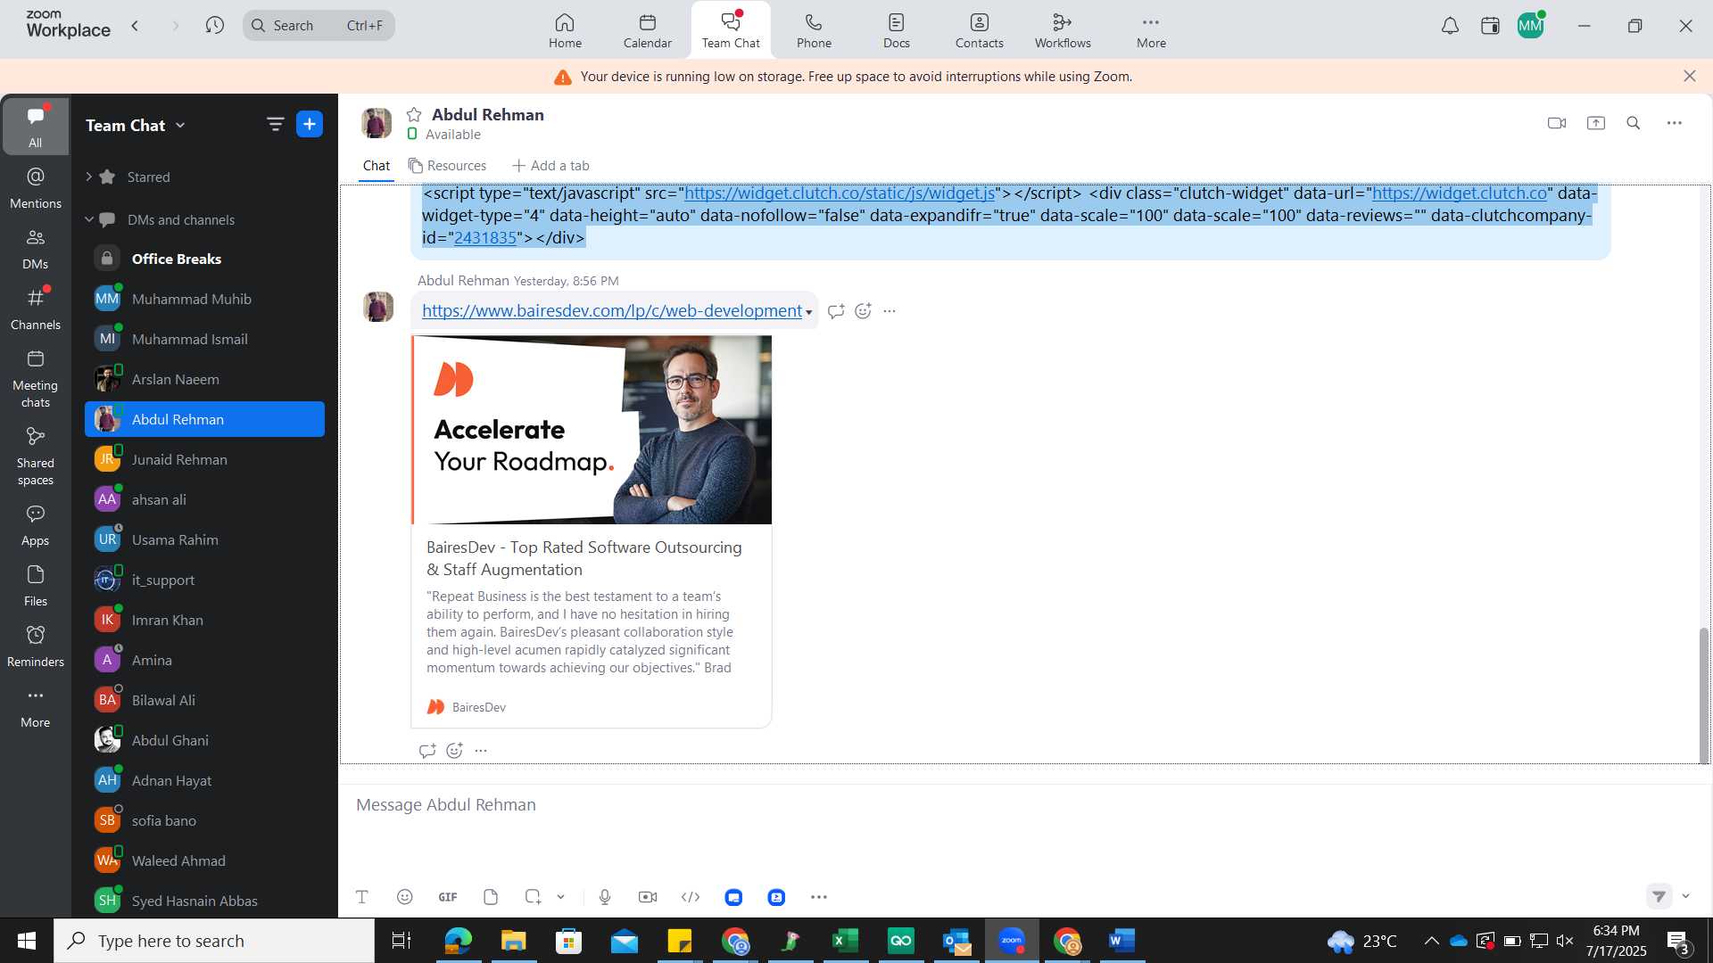Open the GIF picker

click(x=448, y=897)
